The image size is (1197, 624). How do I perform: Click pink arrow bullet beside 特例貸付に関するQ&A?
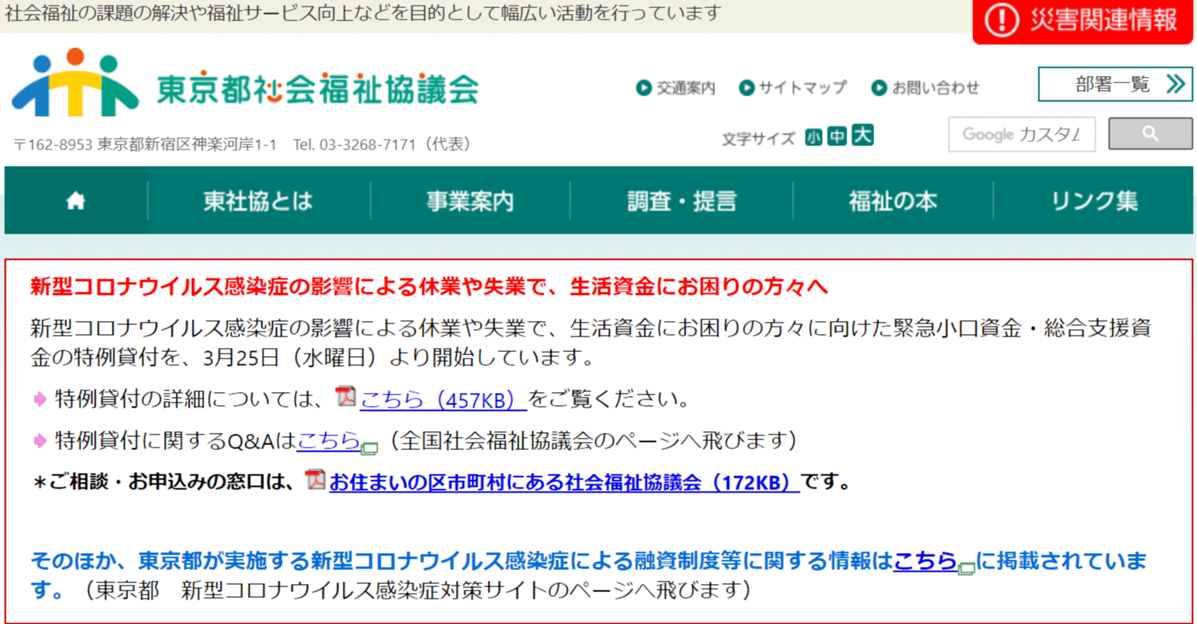click(39, 441)
